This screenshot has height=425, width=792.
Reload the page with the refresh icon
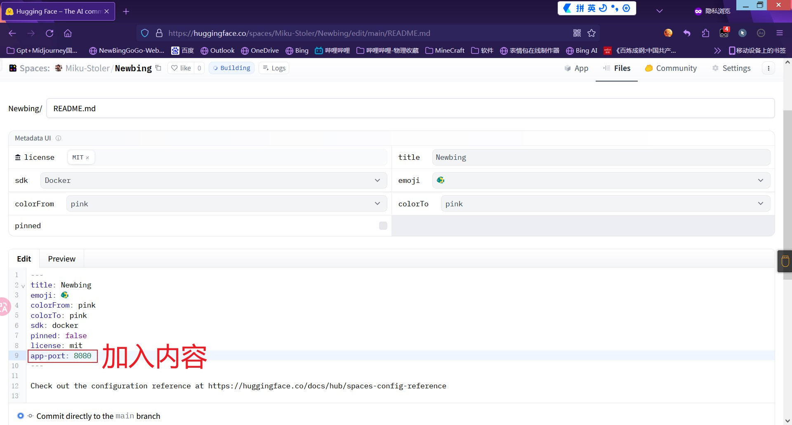coord(49,33)
